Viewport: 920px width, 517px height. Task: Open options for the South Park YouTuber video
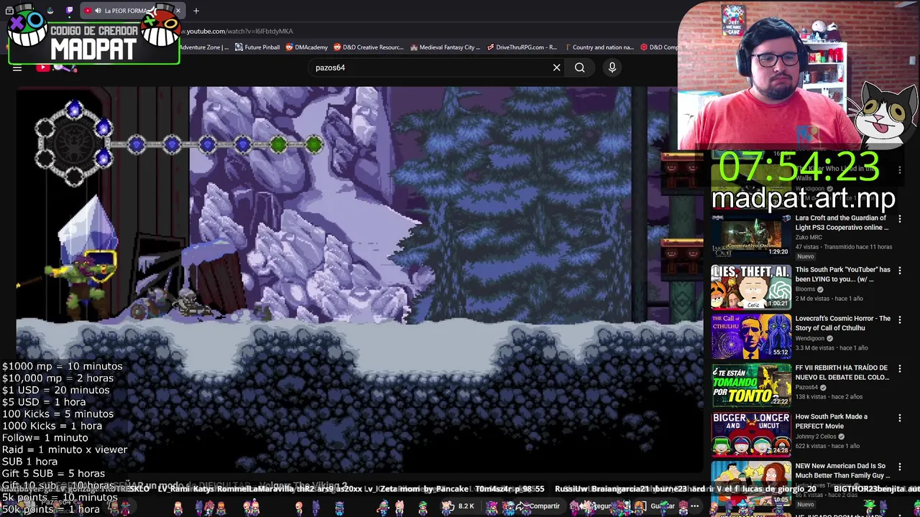tap(899, 271)
